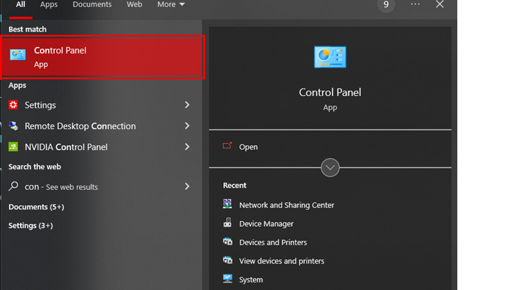Click the Device Manager icon in Recent
The height and width of the screenshot is (290, 516).
(x=228, y=224)
